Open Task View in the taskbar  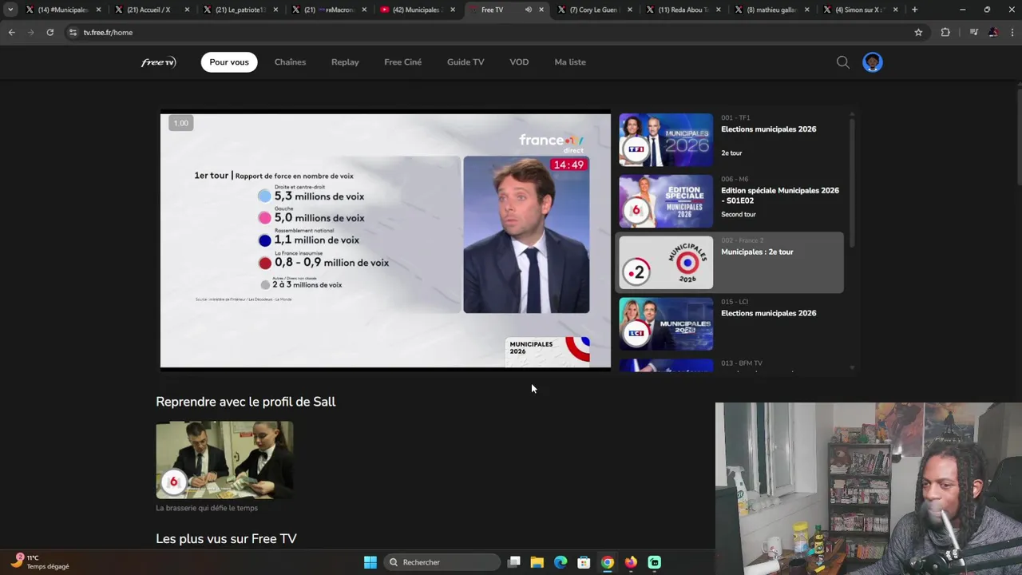pos(514,562)
